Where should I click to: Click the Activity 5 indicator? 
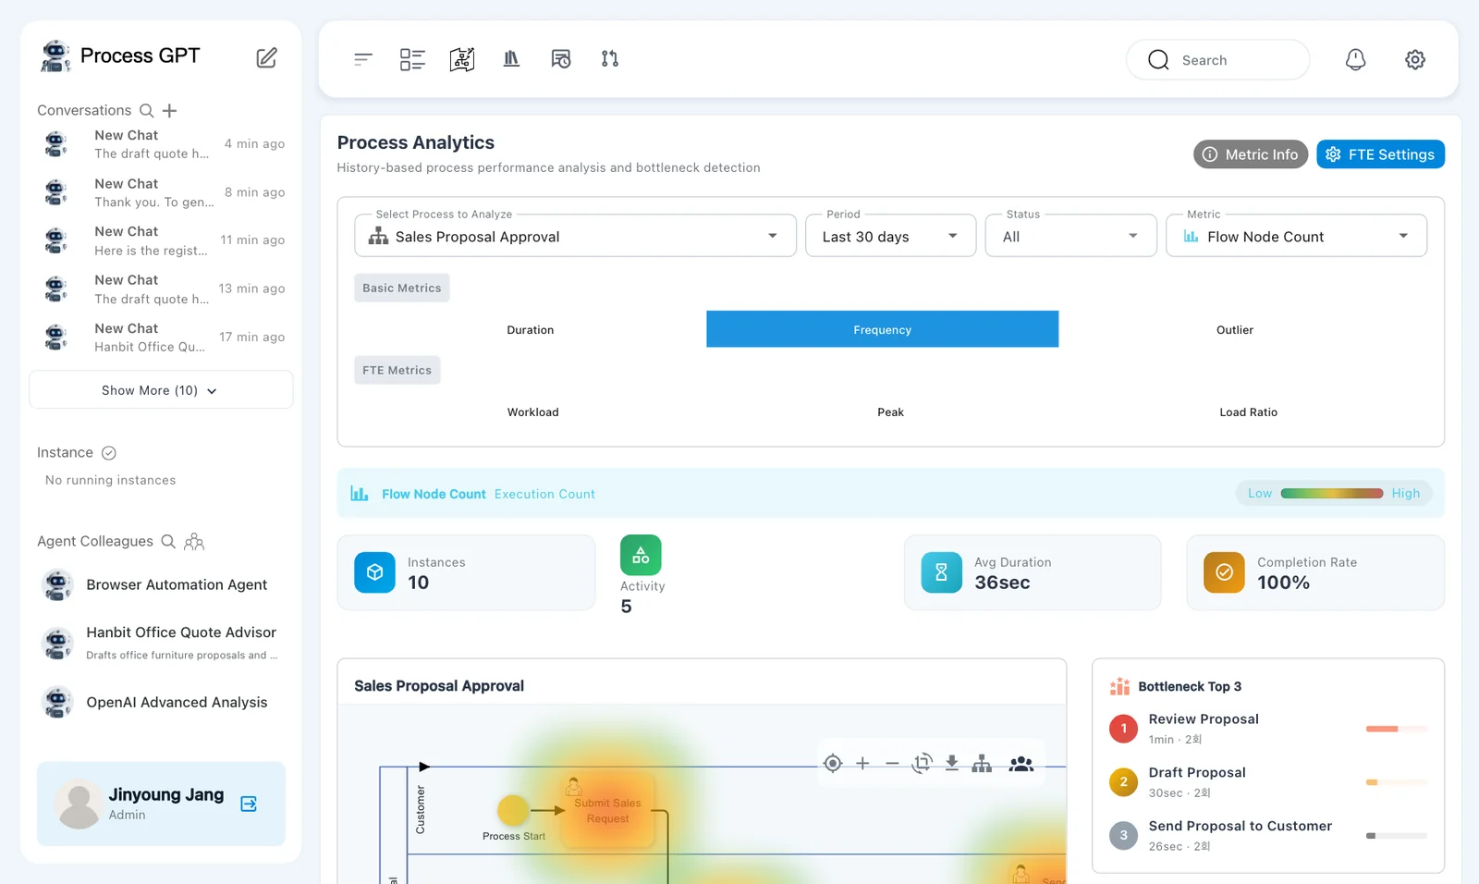pyautogui.click(x=642, y=574)
